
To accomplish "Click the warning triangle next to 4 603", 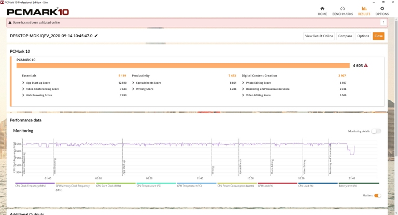I will [366, 66].
